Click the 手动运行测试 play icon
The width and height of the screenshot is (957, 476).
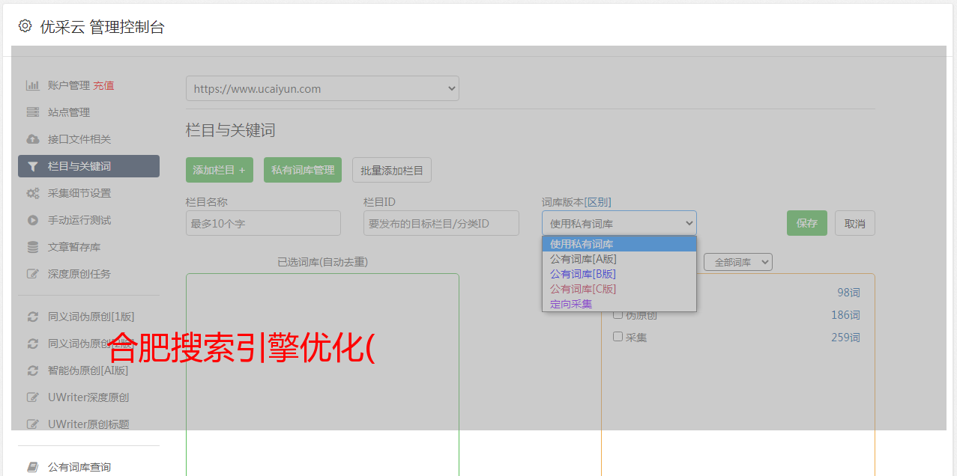coord(32,220)
